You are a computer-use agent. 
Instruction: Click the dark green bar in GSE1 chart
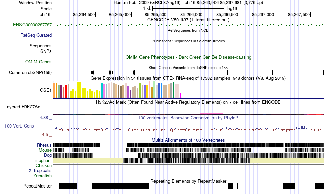tap(173, 90)
